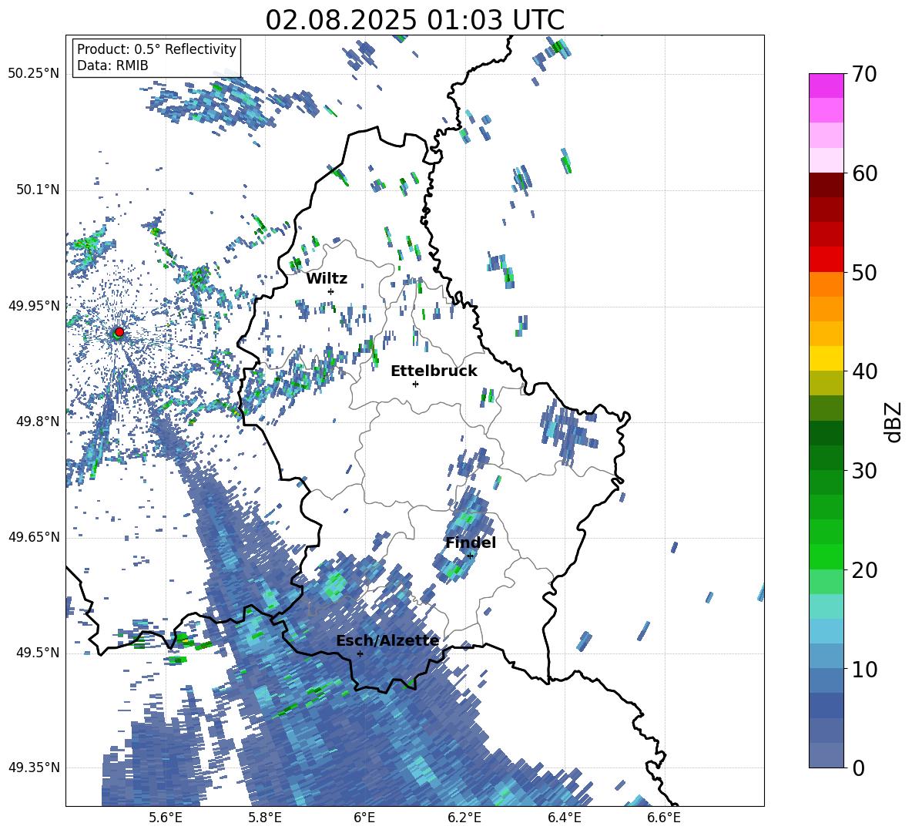The image size is (912, 833).
Task: Click the Wiltz city label
Action: pyautogui.click(x=327, y=279)
